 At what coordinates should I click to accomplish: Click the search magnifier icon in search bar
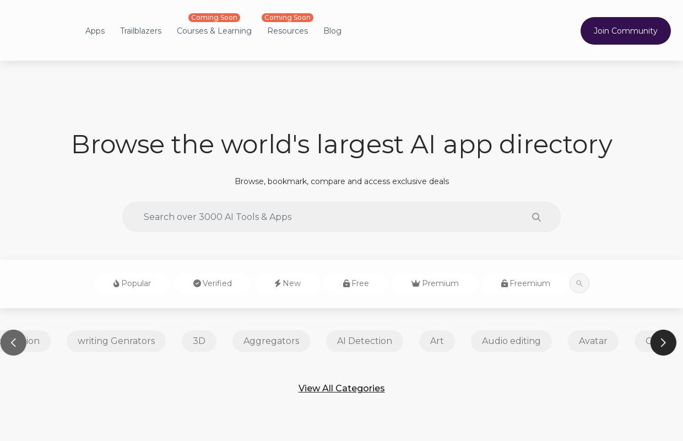(x=536, y=217)
